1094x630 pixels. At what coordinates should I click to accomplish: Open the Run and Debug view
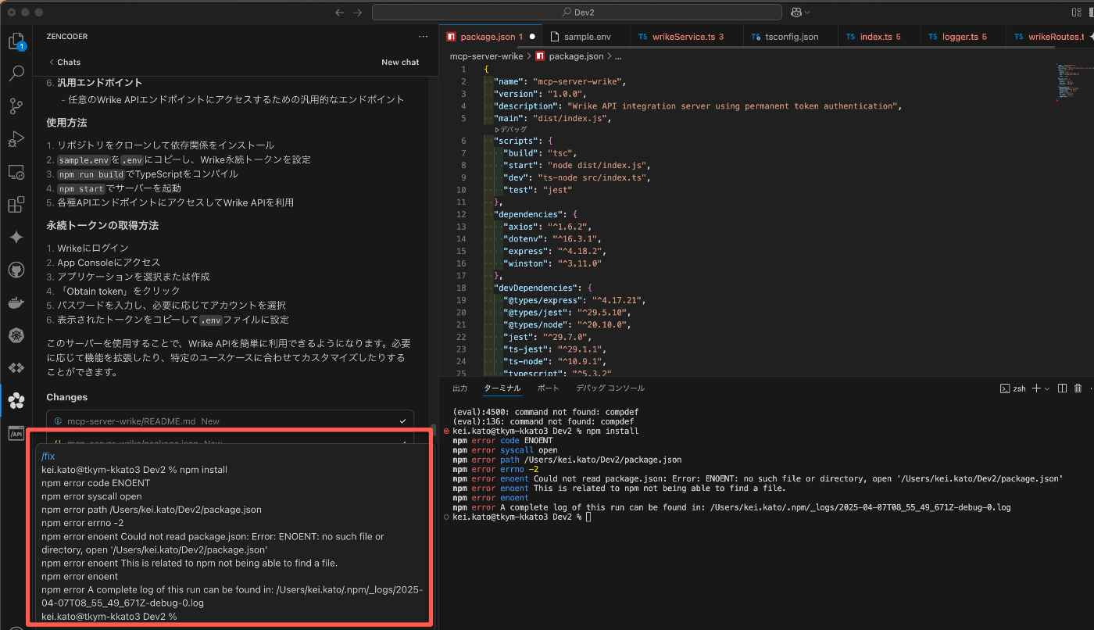tap(16, 139)
